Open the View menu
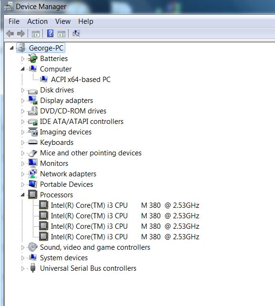The height and width of the screenshot is (306, 275). (63, 21)
